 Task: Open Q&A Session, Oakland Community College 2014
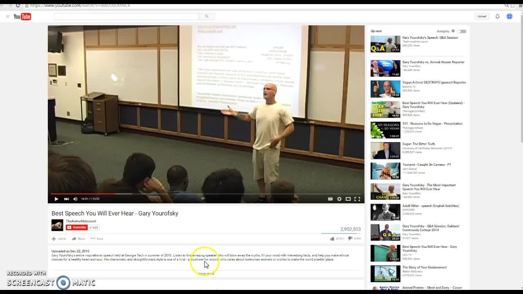(431, 228)
